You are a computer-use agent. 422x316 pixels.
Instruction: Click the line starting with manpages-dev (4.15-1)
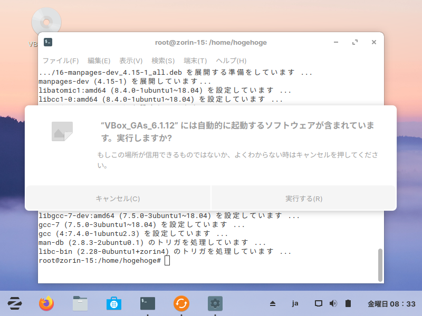pyautogui.click(x=124, y=81)
